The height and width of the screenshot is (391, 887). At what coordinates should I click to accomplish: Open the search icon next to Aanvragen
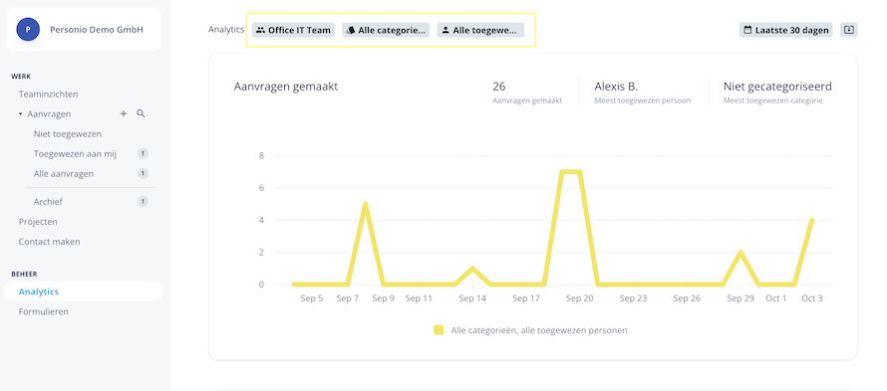(x=141, y=114)
